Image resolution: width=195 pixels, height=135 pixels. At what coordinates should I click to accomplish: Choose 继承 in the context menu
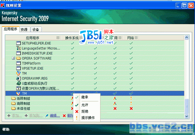click(87, 97)
